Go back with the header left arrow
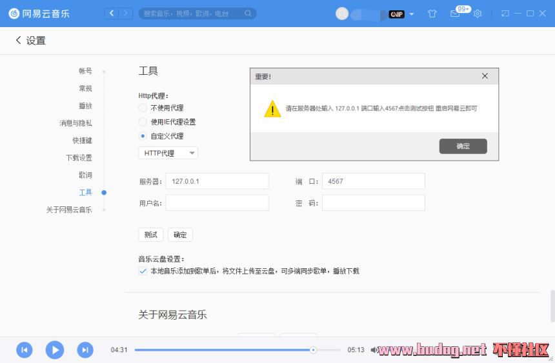This screenshot has height=363, width=555. [112, 14]
